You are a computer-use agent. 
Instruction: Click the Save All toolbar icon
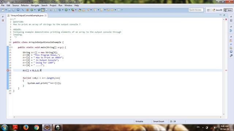(13, 10)
